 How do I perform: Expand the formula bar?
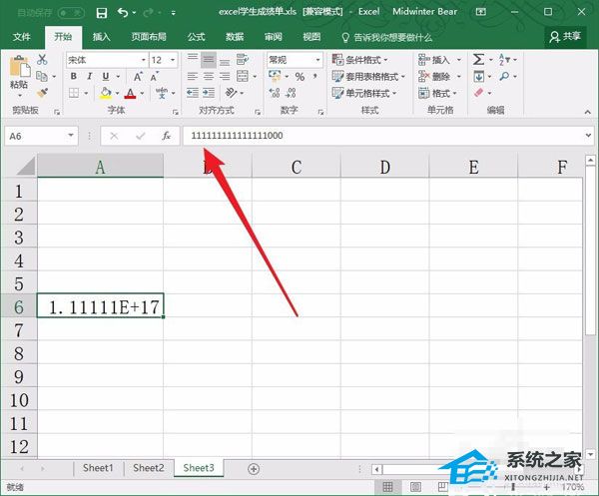point(588,135)
